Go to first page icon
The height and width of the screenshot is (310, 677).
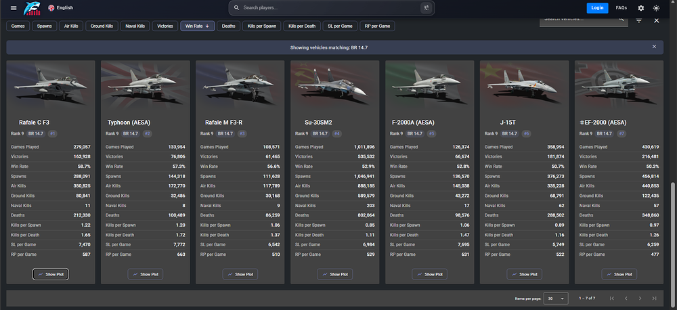pos(611,298)
